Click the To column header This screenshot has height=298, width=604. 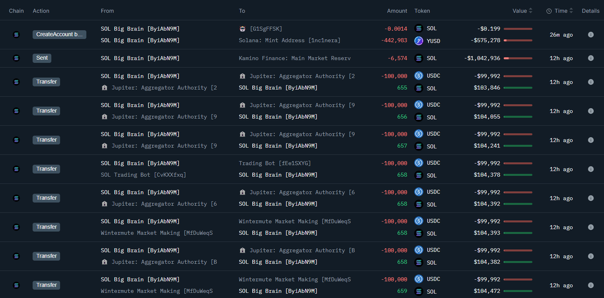pyautogui.click(x=242, y=11)
